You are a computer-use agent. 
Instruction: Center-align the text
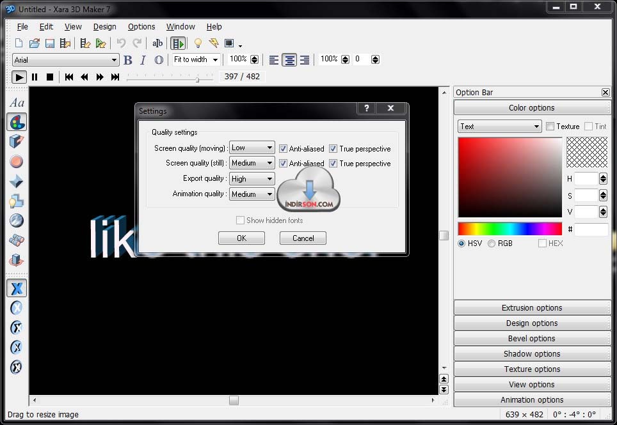pos(289,60)
